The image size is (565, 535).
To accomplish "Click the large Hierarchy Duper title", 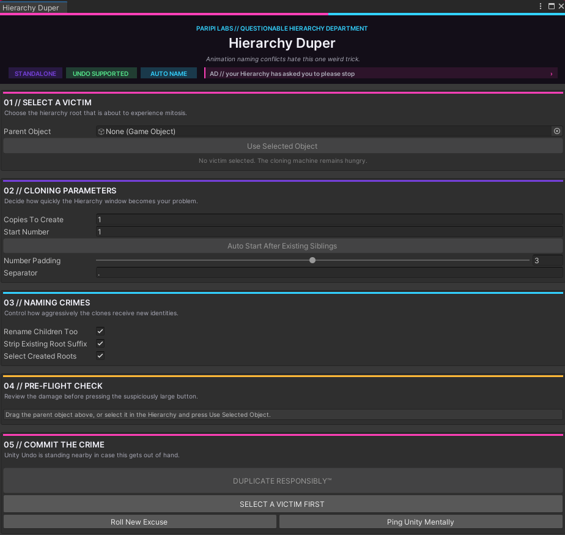I will tap(282, 43).
